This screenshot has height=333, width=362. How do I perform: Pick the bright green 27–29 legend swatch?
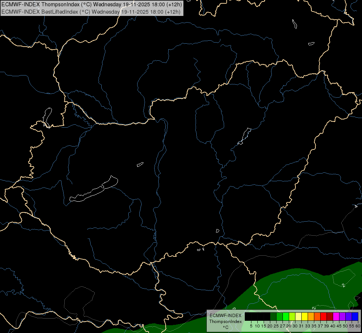tap(286, 316)
